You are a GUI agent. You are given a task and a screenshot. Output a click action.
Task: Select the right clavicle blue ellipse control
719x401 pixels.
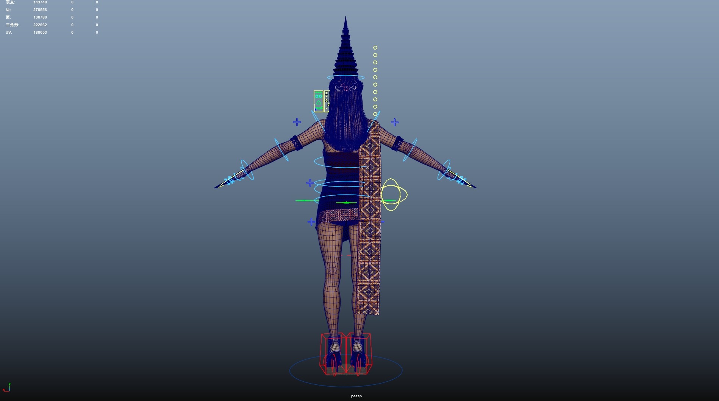(x=374, y=121)
